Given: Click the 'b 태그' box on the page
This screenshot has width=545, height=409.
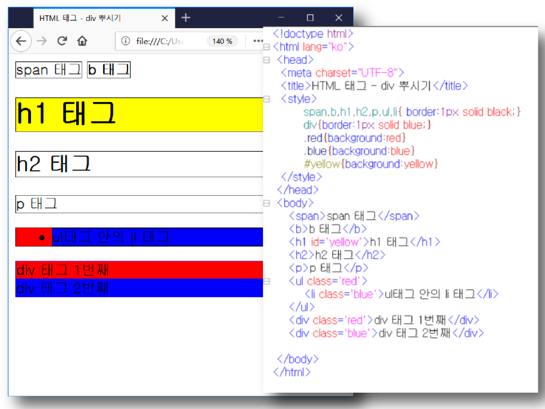Looking at the screenshot, I should pos(109,70).
